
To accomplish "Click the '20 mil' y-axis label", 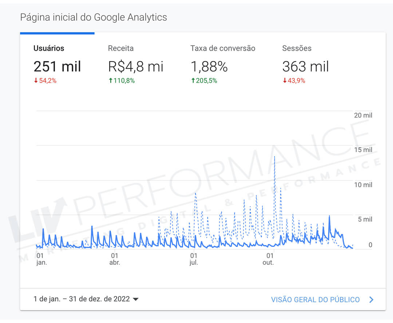I will pos(363,115).
